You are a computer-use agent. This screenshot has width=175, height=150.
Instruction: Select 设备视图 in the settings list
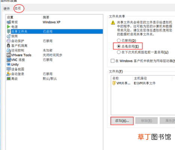(x=55, y=69)
